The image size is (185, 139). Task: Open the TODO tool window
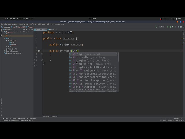tap(13, 118)
